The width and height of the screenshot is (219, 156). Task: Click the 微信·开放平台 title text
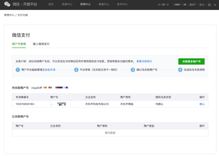point(25,4)
